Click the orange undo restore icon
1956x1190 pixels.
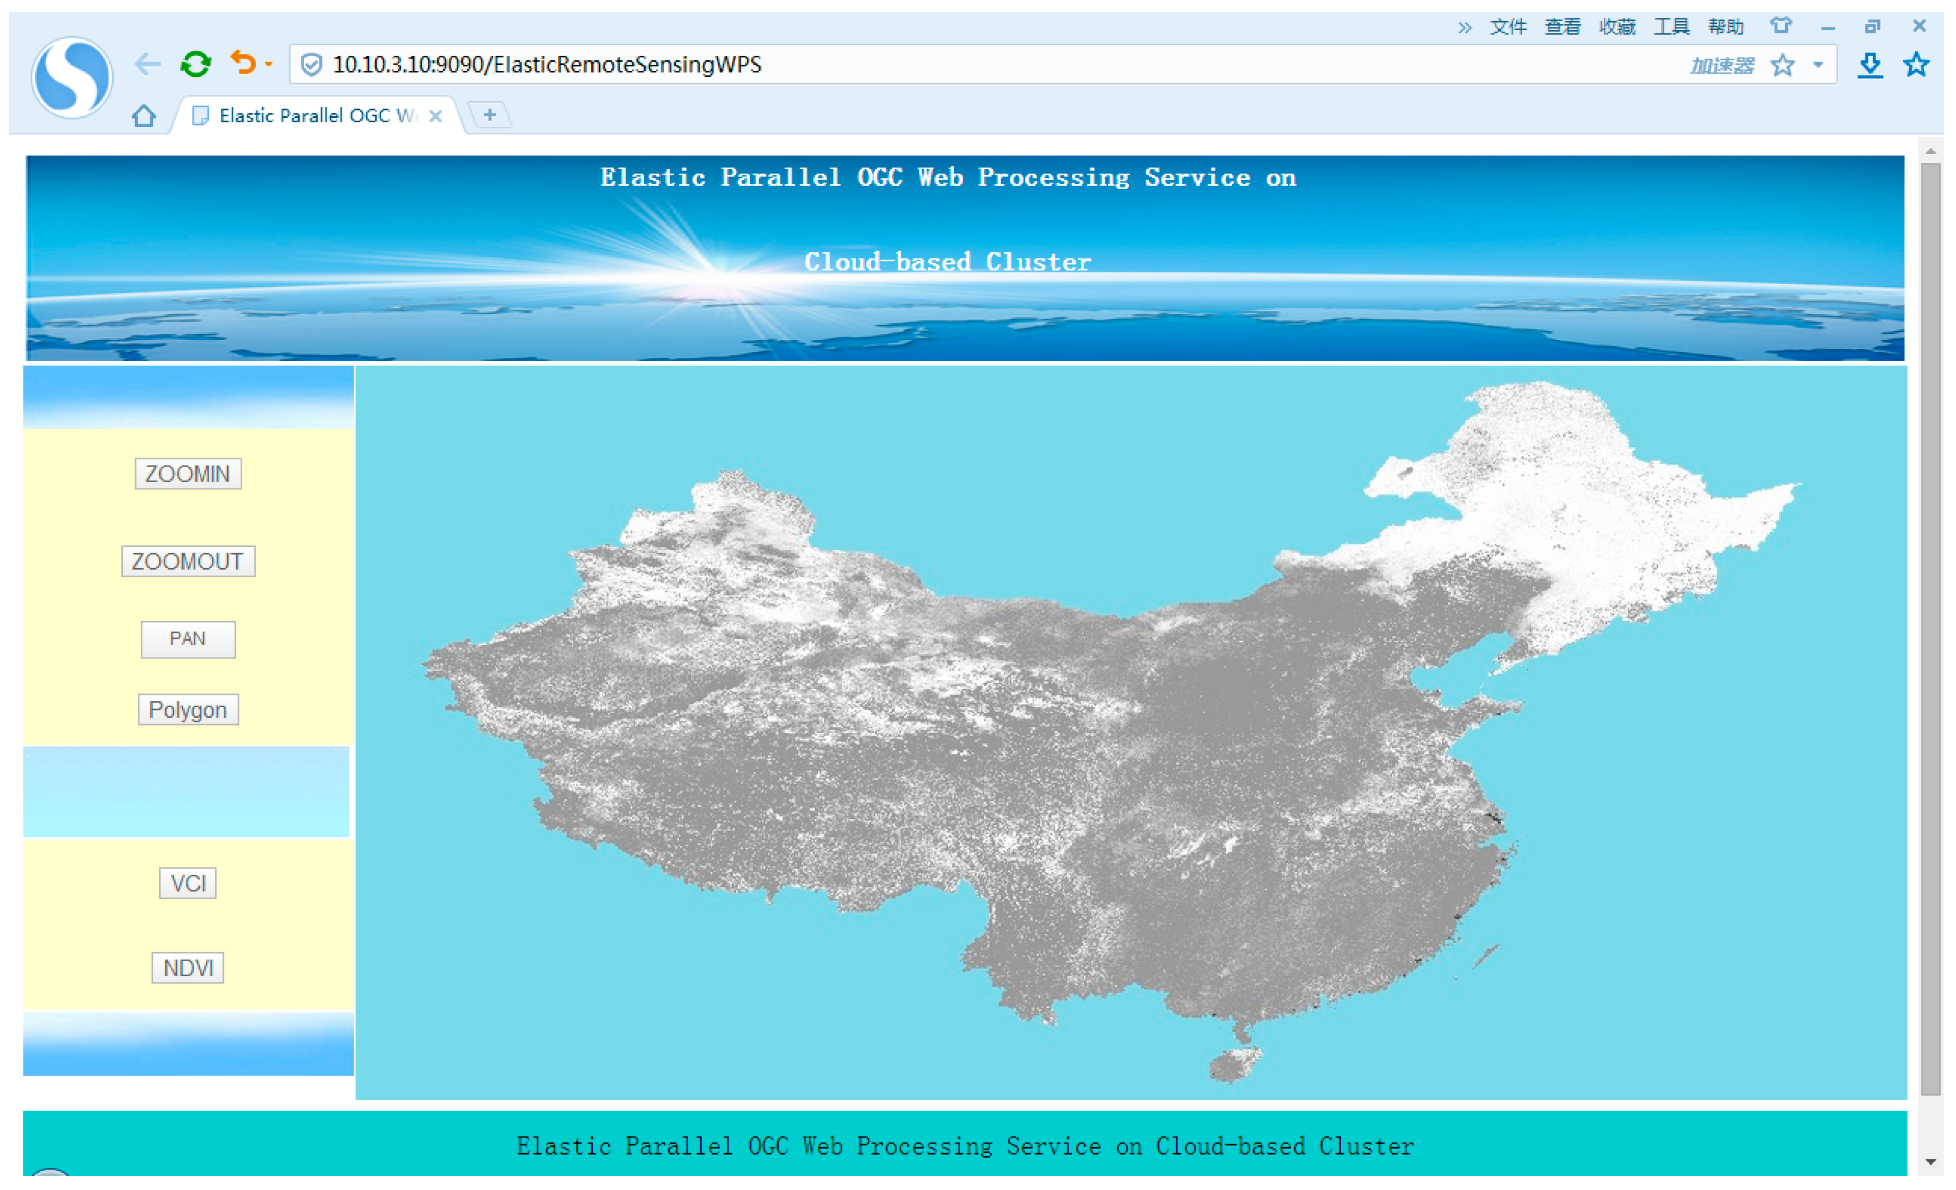click(243, 63)
